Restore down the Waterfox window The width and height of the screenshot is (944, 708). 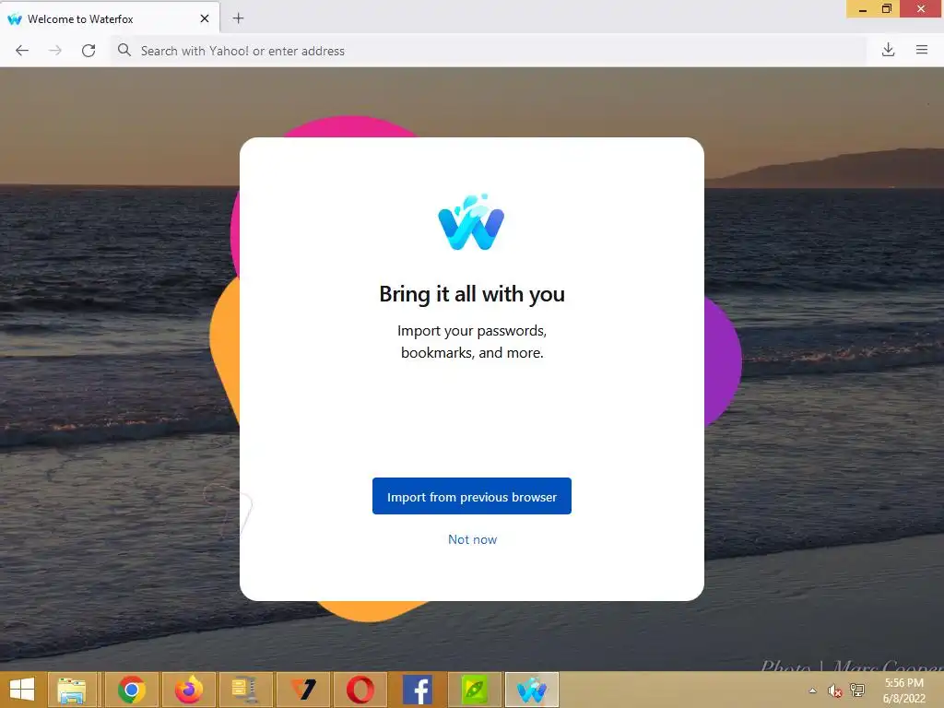[x=887, y=9]
